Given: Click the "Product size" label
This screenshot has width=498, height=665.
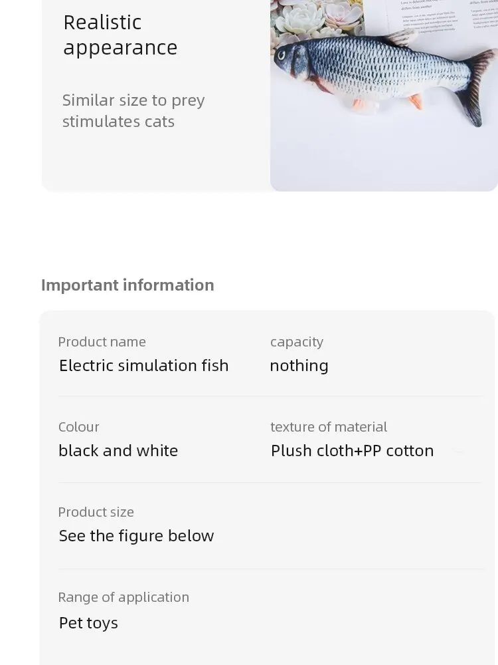Looking at the screenshot, I should pyautogui.click(x=96, y=512).
